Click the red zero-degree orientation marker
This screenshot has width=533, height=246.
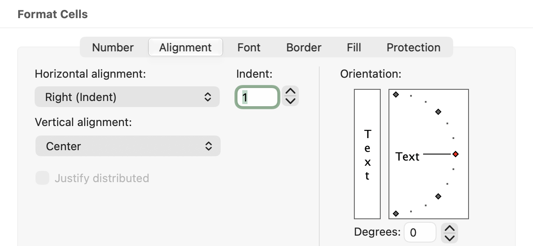[456, 154]
